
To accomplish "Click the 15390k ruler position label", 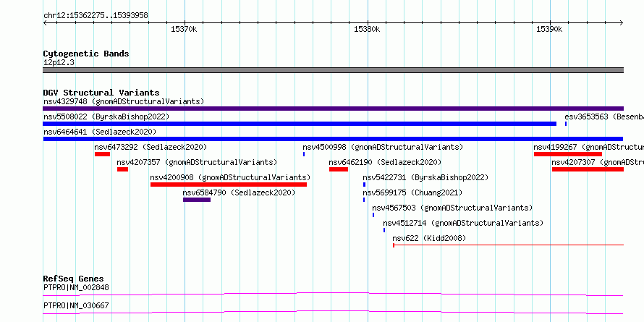I will tap(549, 29).
